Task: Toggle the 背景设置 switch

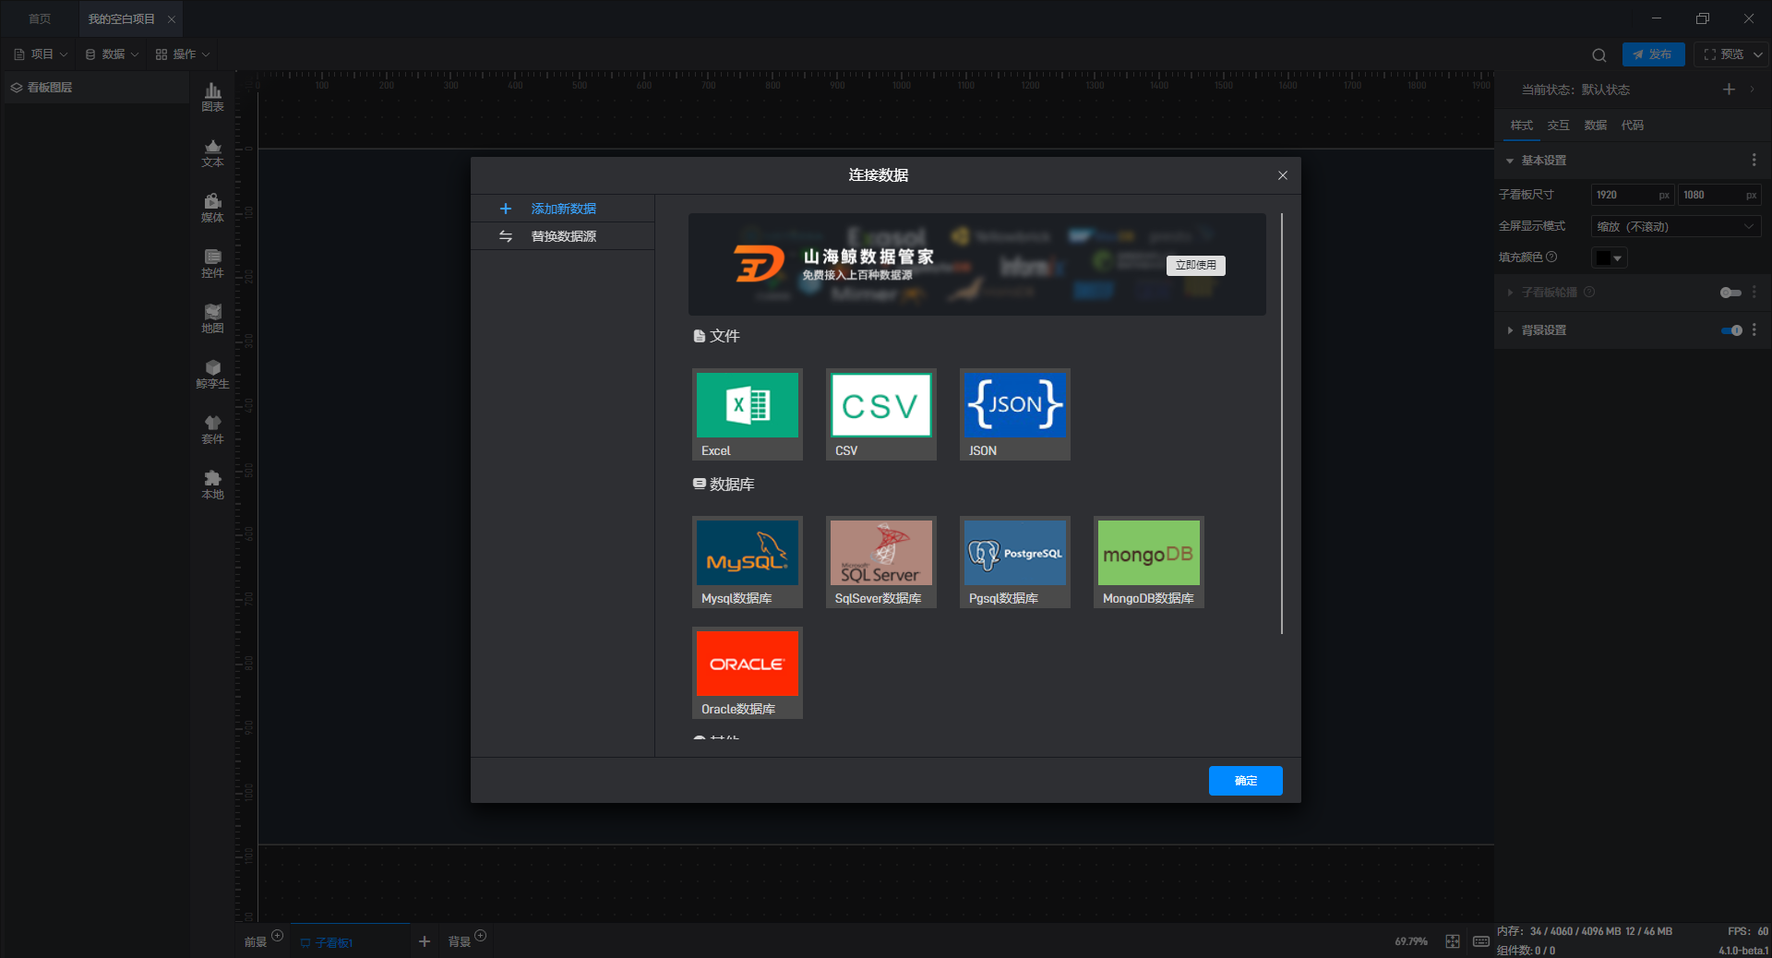Action: [1731, 330]
